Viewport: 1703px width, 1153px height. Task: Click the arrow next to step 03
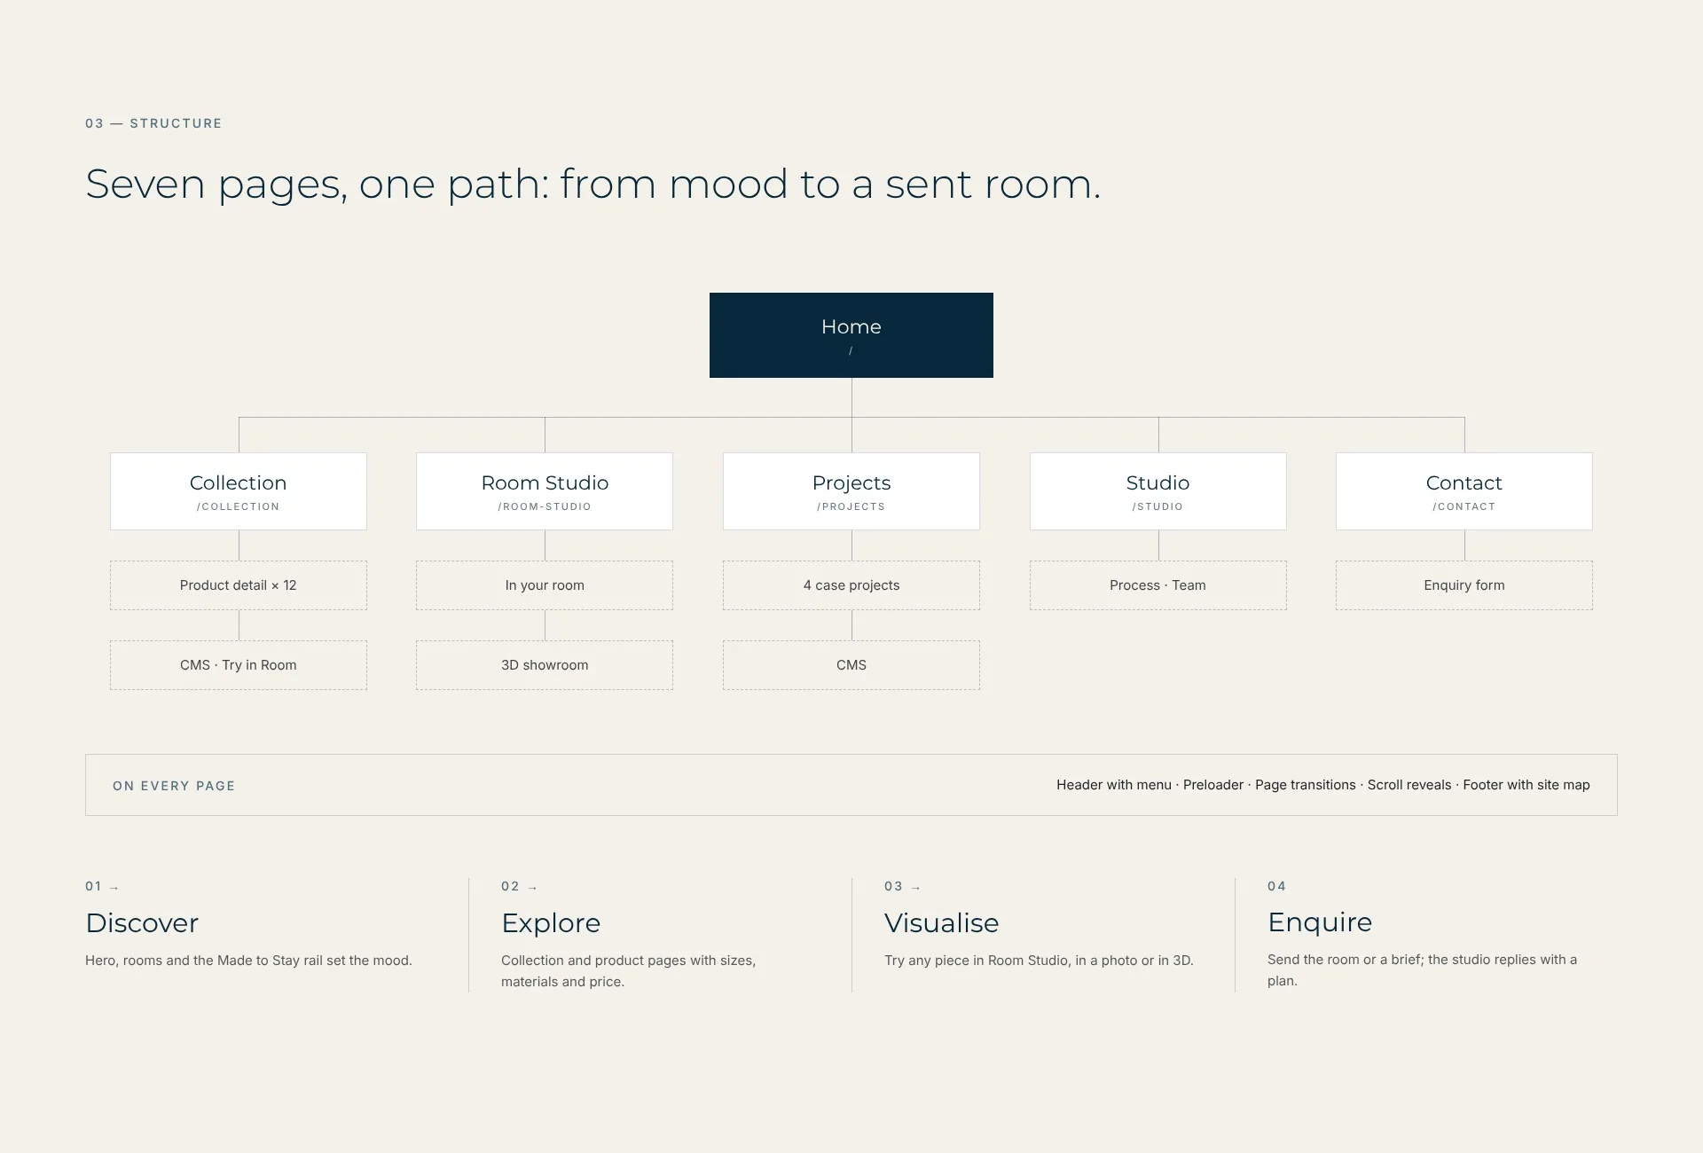click(915, 888)
